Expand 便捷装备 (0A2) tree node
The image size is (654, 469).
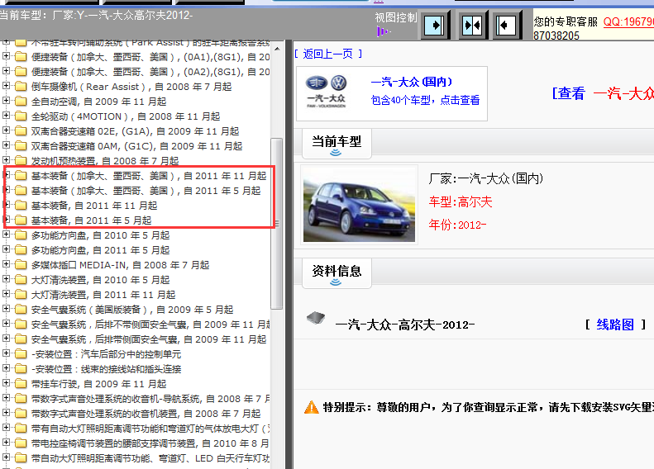click(6, 71)
